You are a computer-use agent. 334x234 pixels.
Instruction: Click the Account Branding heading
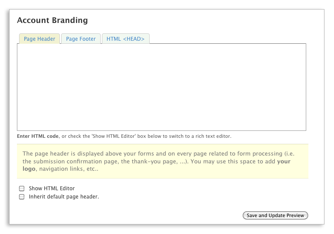pyautogui.click(x=52, y=20)
